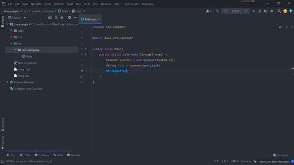The width and height of the screenshot is (294, 165).
Task: Click breadcrumb 'main' method in navigation bar
Action: coord(78,11)
